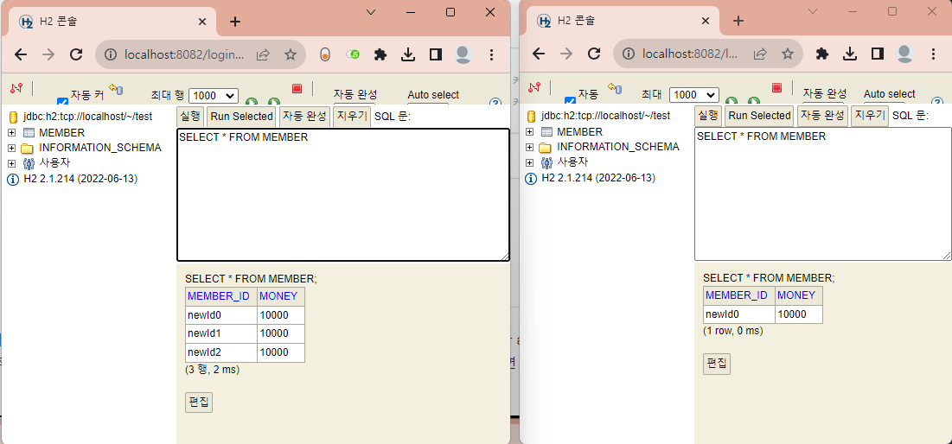Open a new tab in left browser
The image size is (952, 444).
[235, 22]
